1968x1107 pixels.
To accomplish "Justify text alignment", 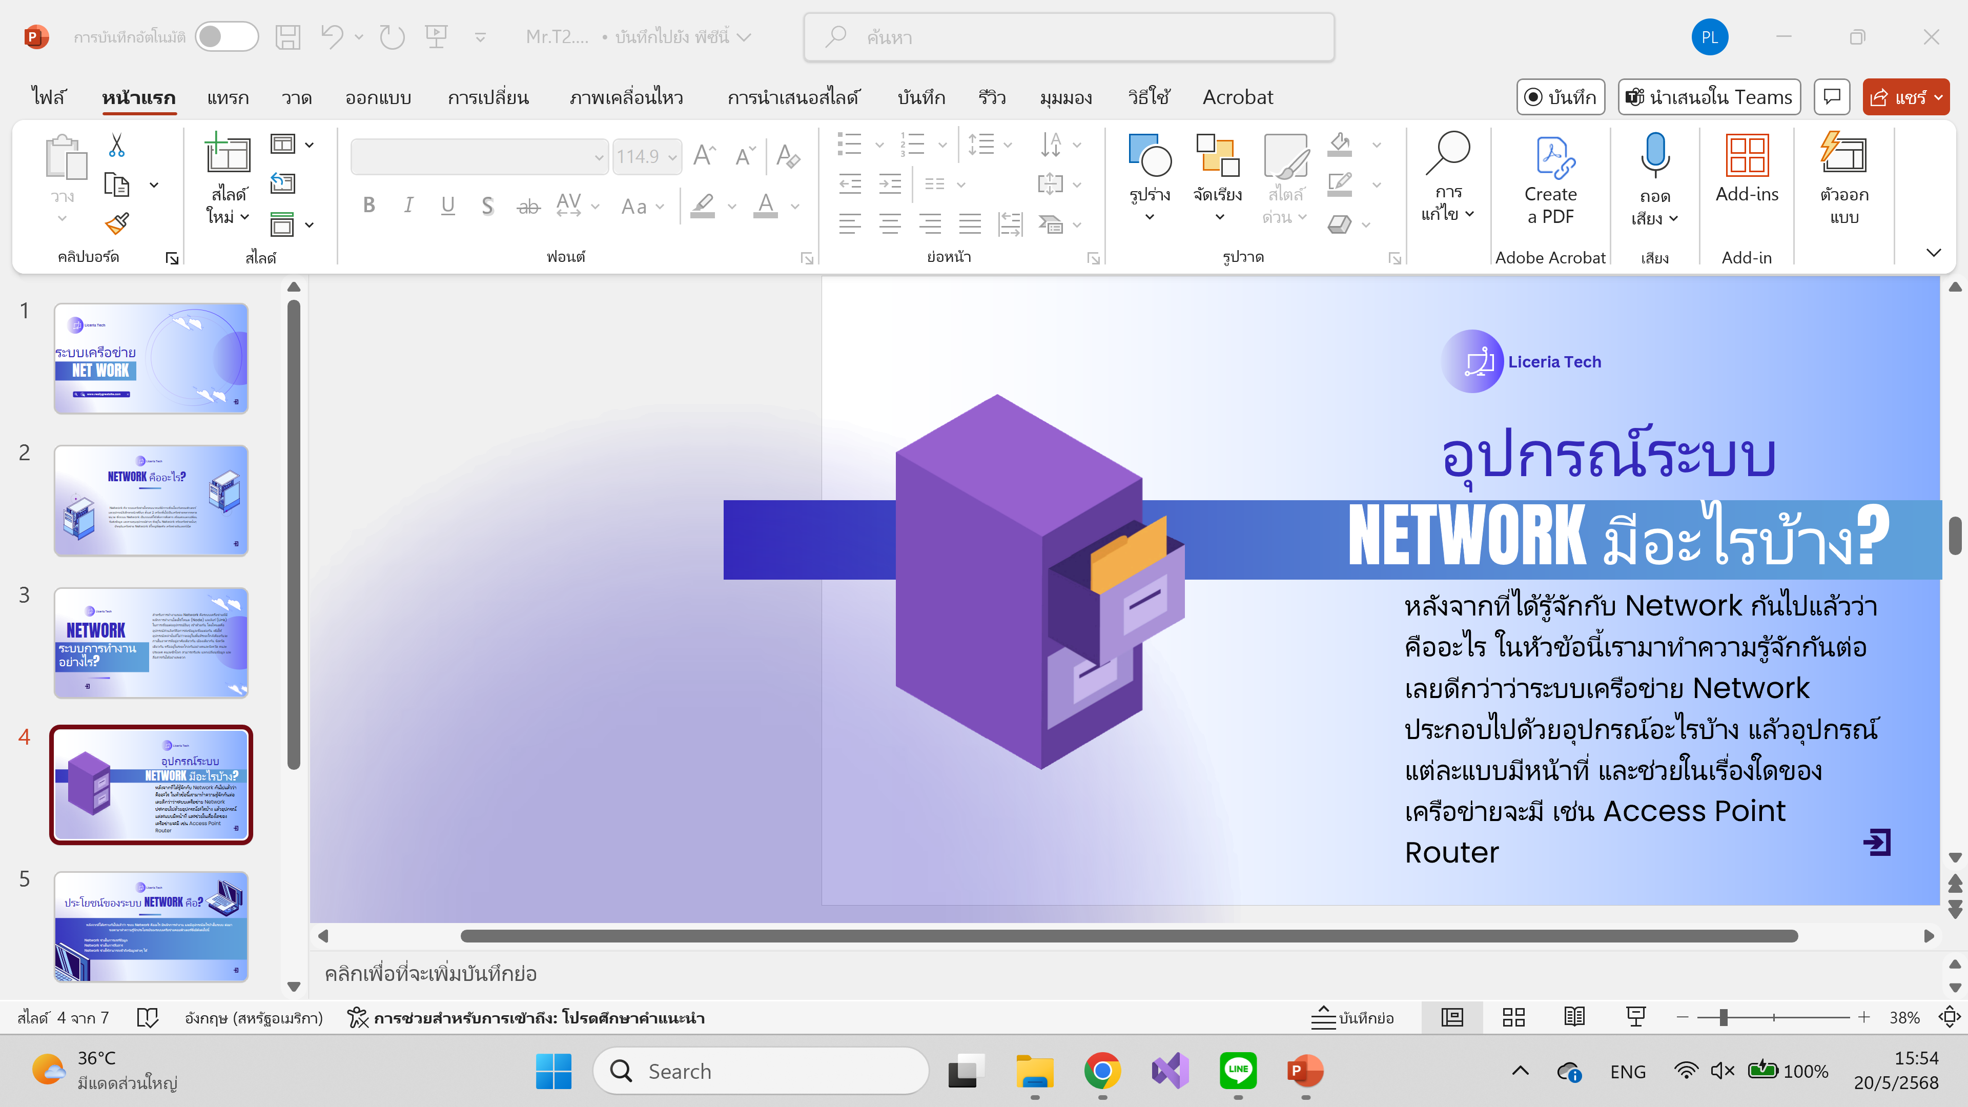I will coord(970,224).
